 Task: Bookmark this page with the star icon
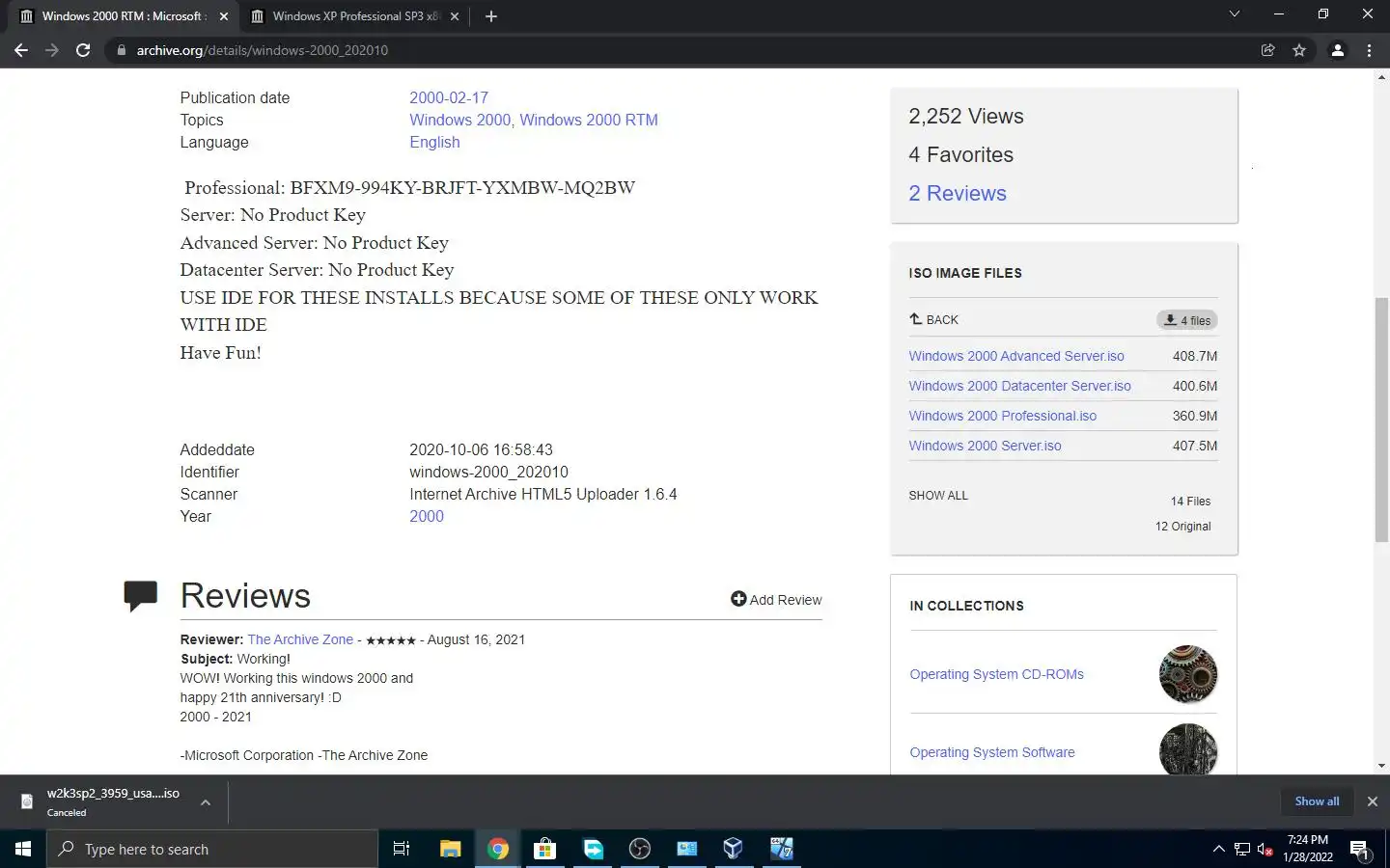(1299, 50)
